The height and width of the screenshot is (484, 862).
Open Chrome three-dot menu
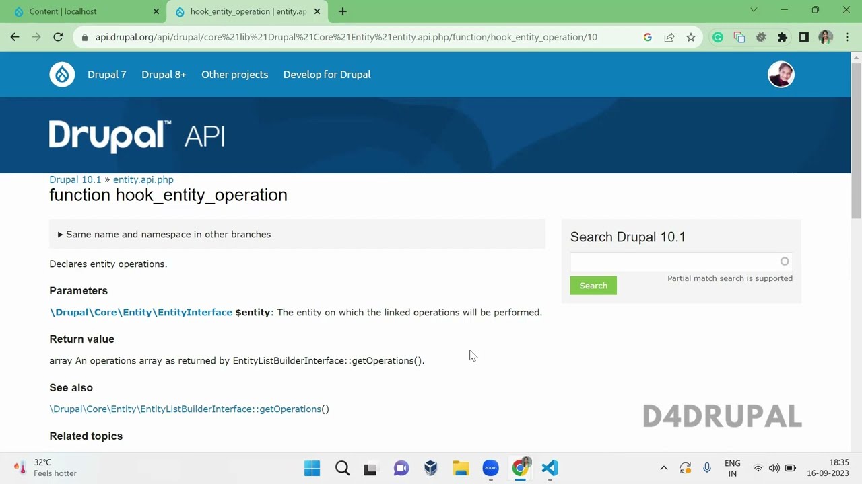coord(847,37)
